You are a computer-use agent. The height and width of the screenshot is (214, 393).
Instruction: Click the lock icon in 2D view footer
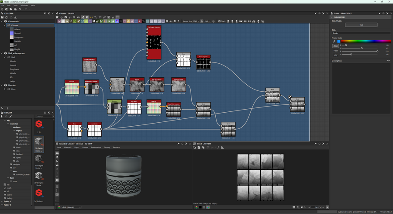tap(327, 207)
